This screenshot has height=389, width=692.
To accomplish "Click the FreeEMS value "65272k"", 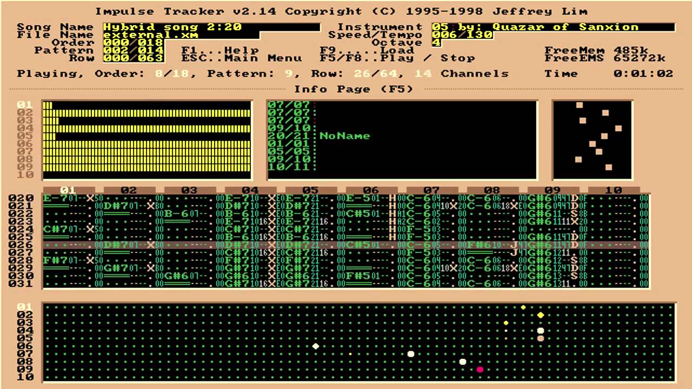I will (x=640, y=58).
